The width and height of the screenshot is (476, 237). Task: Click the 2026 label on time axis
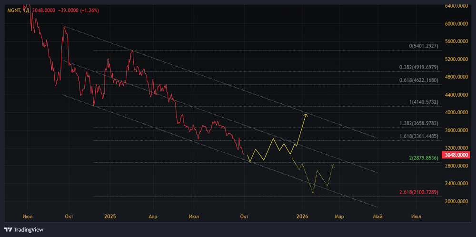point(302,217)
